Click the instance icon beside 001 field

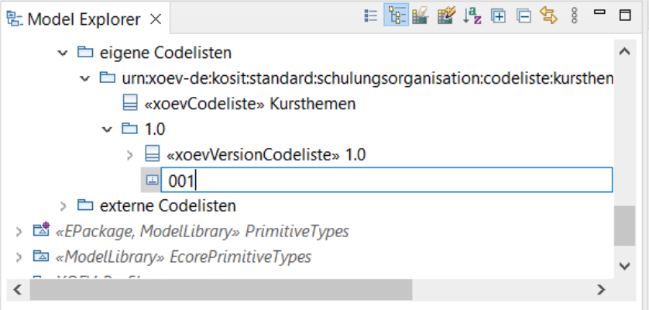point(152,180)
